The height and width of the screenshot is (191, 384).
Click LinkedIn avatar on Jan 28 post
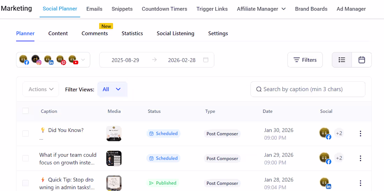click(x=325, y=183)
